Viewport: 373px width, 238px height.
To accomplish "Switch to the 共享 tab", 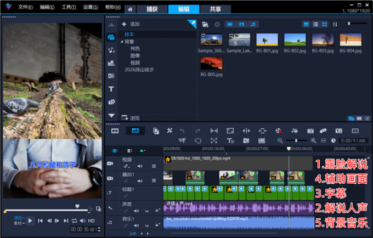I will 215,9.
